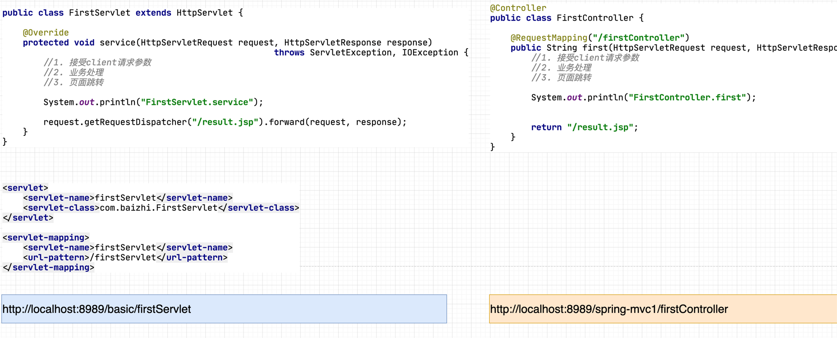Click the "FirstController.first" string literal

[687, 98]
